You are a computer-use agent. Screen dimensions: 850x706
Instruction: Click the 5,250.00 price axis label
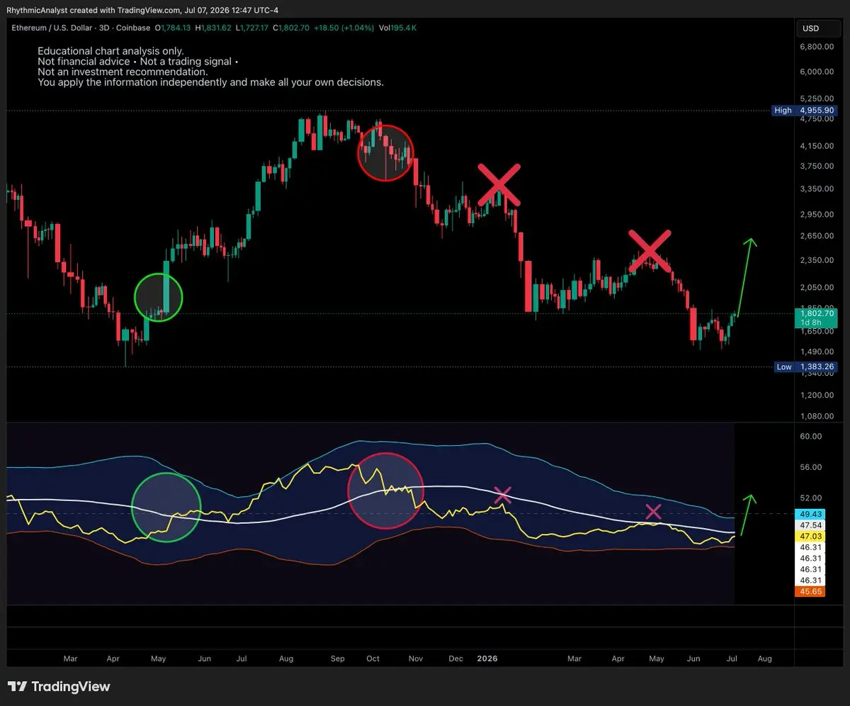(817, 99)
